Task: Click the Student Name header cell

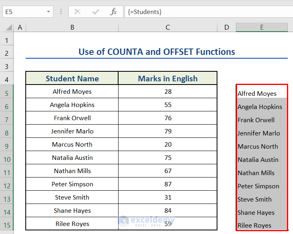Action: [x=72, y=79]
